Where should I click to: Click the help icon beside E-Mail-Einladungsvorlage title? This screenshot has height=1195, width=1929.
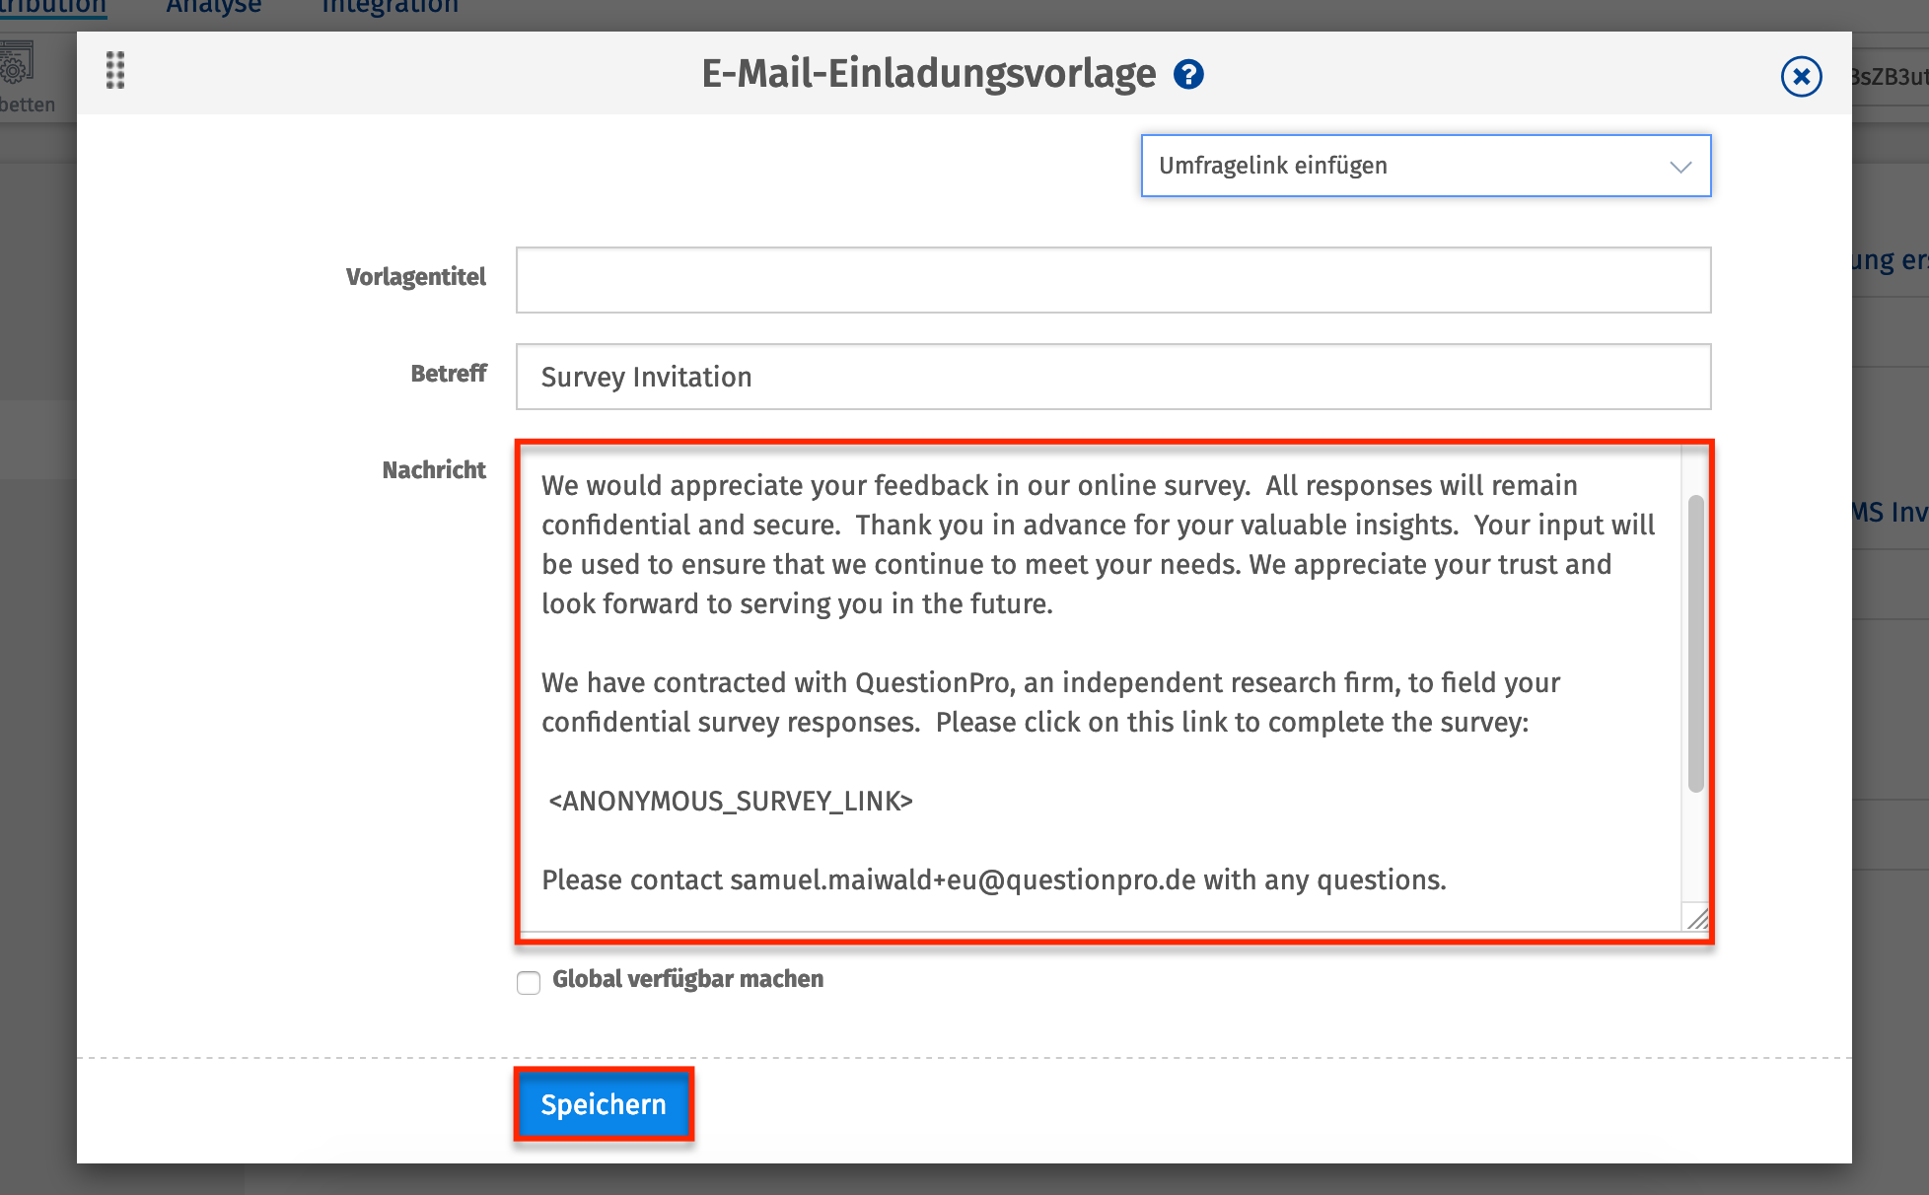coord(1187,73)
